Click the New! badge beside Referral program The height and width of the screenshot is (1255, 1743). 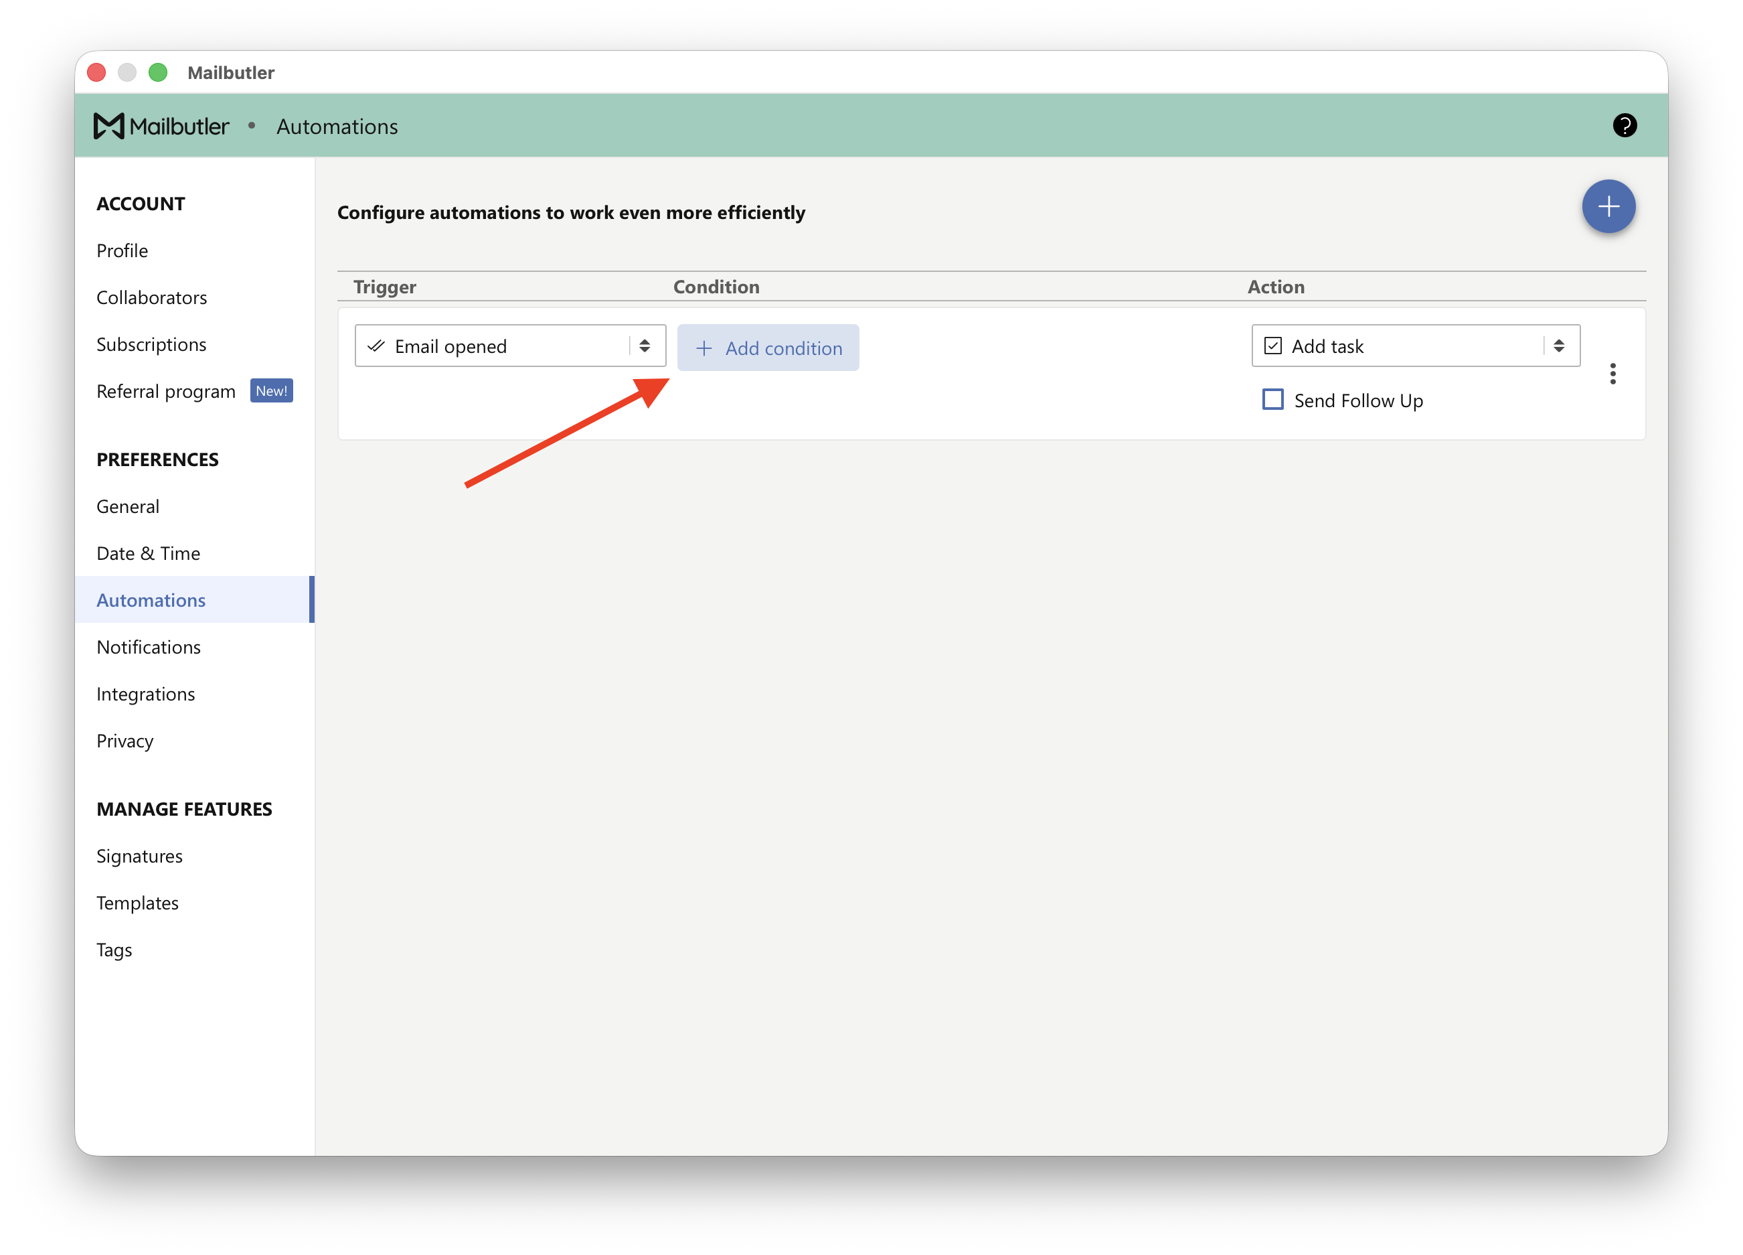click(x=271, y=390)
